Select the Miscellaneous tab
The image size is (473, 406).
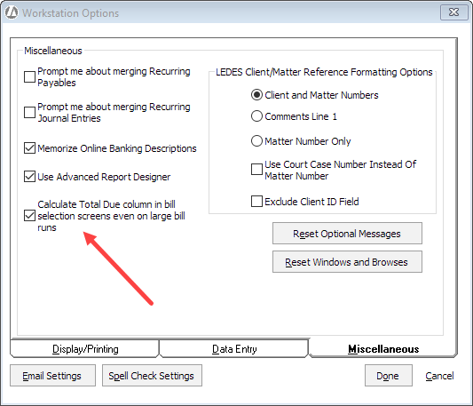(x=383, y=349)
